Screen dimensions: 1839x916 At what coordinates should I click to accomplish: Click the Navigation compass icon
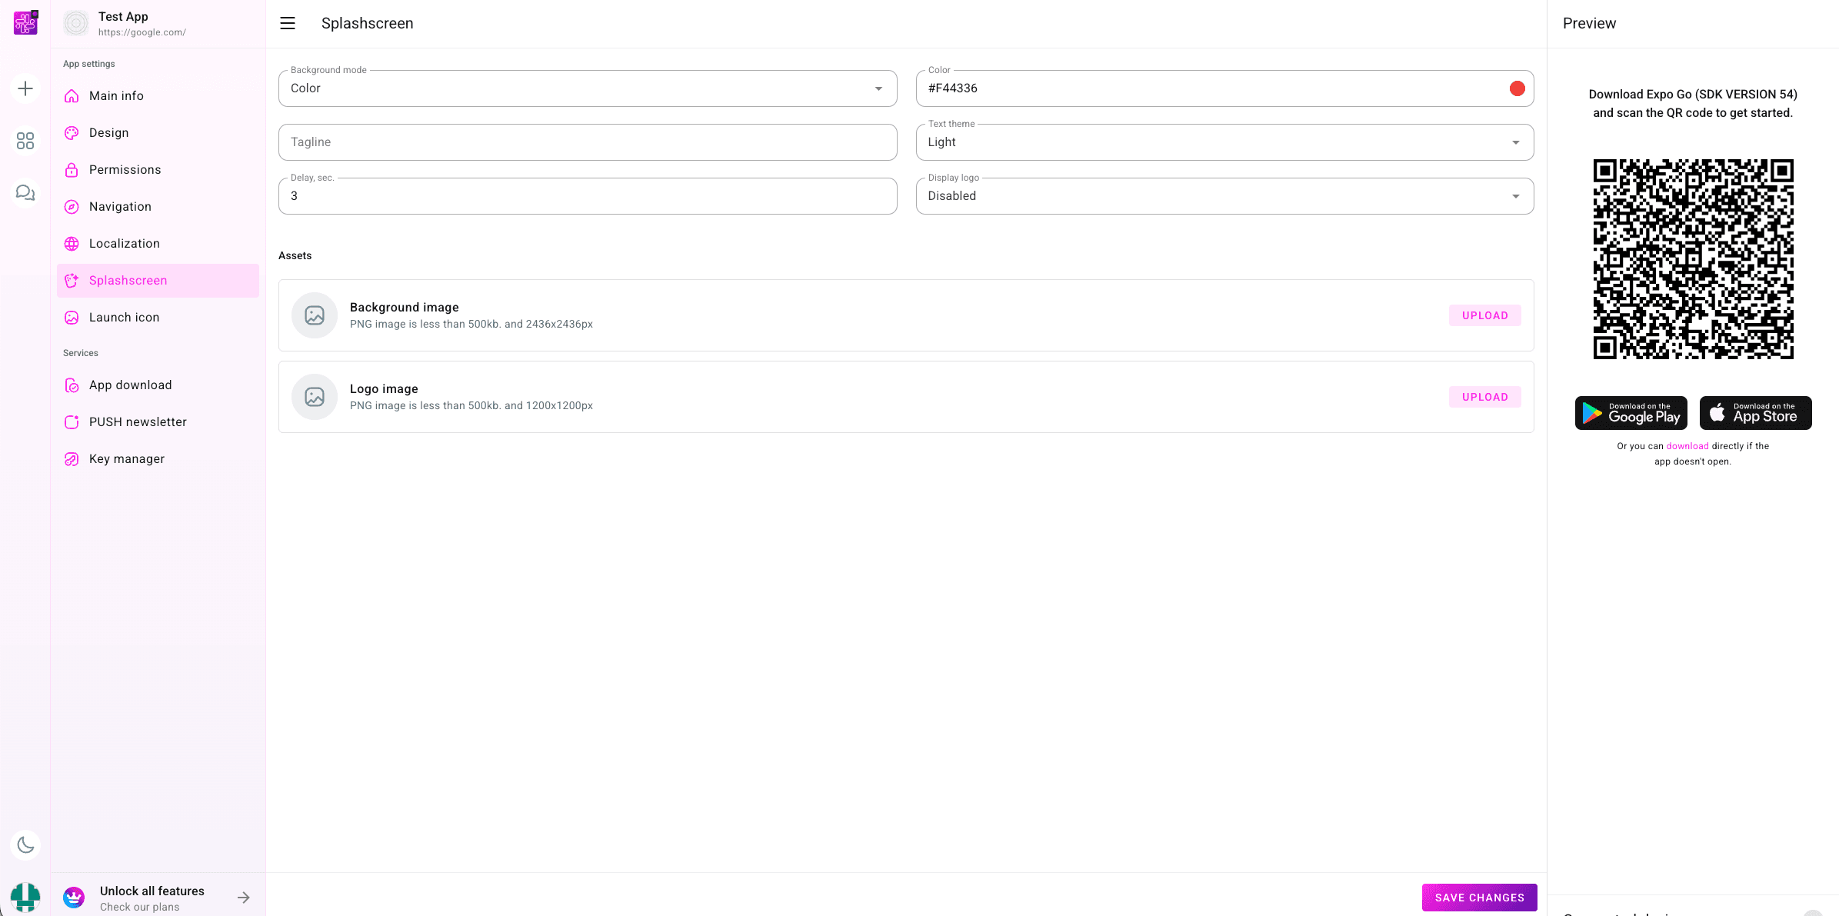tap(72, 207)
